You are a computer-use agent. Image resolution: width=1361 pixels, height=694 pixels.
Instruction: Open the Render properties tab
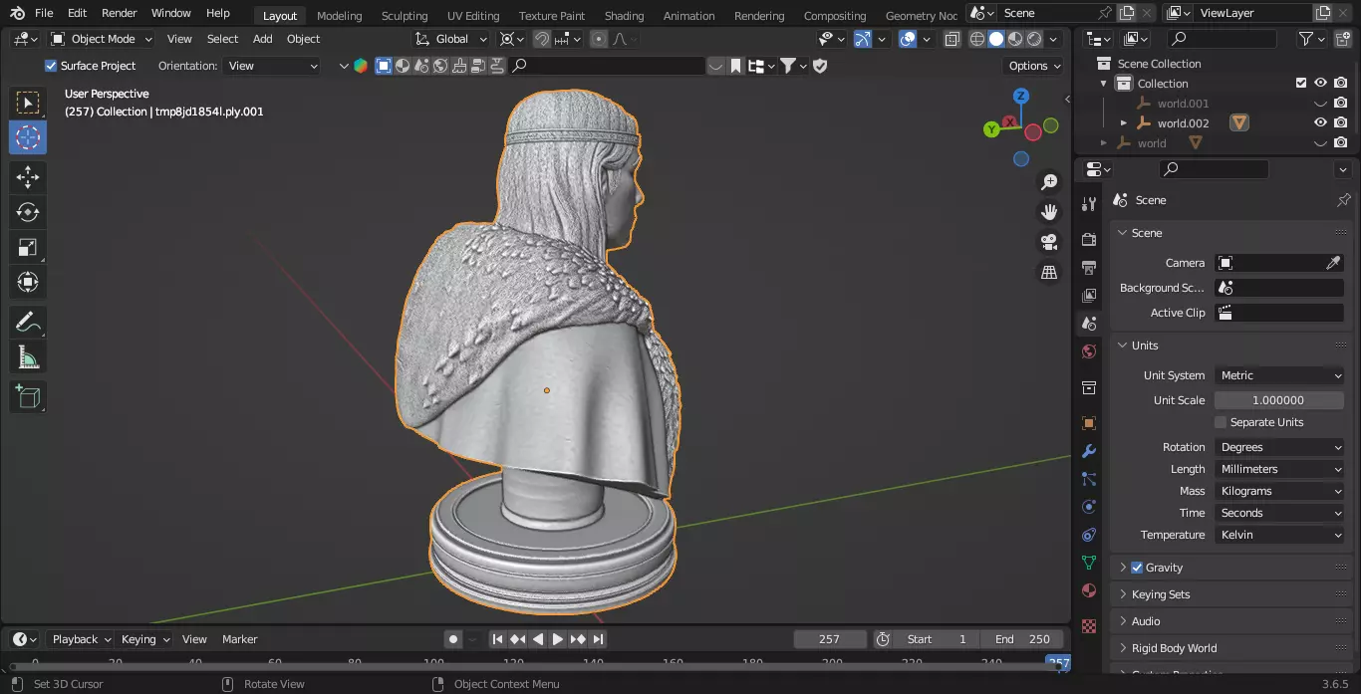[1089, 240]
